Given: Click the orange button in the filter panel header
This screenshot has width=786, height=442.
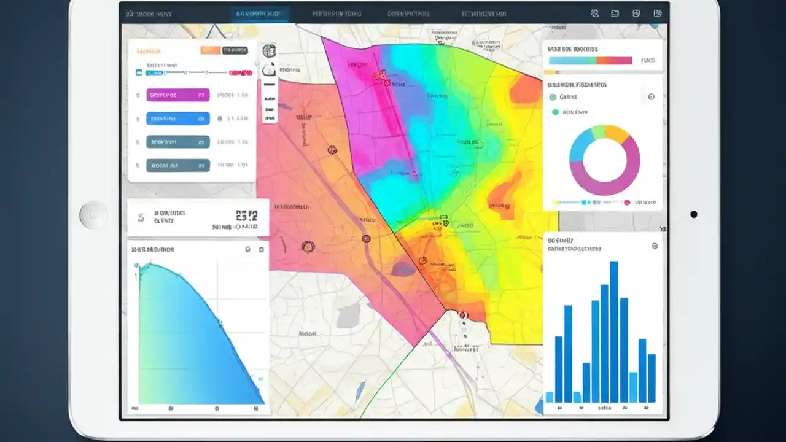Looking at the screenshot, I should [211, 50].
